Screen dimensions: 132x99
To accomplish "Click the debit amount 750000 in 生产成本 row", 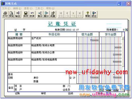I will [94, 40].
